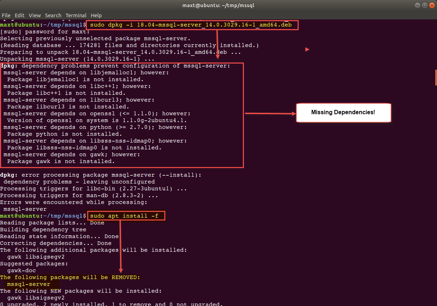The width and height of the screenshot is (437, 306).
Task: Click 'dpkg: dependency problems prevent configuration' line
Action: 115,66
